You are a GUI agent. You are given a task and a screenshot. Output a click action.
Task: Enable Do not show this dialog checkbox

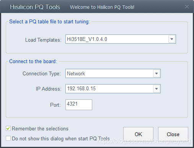[x=8, y=138]
